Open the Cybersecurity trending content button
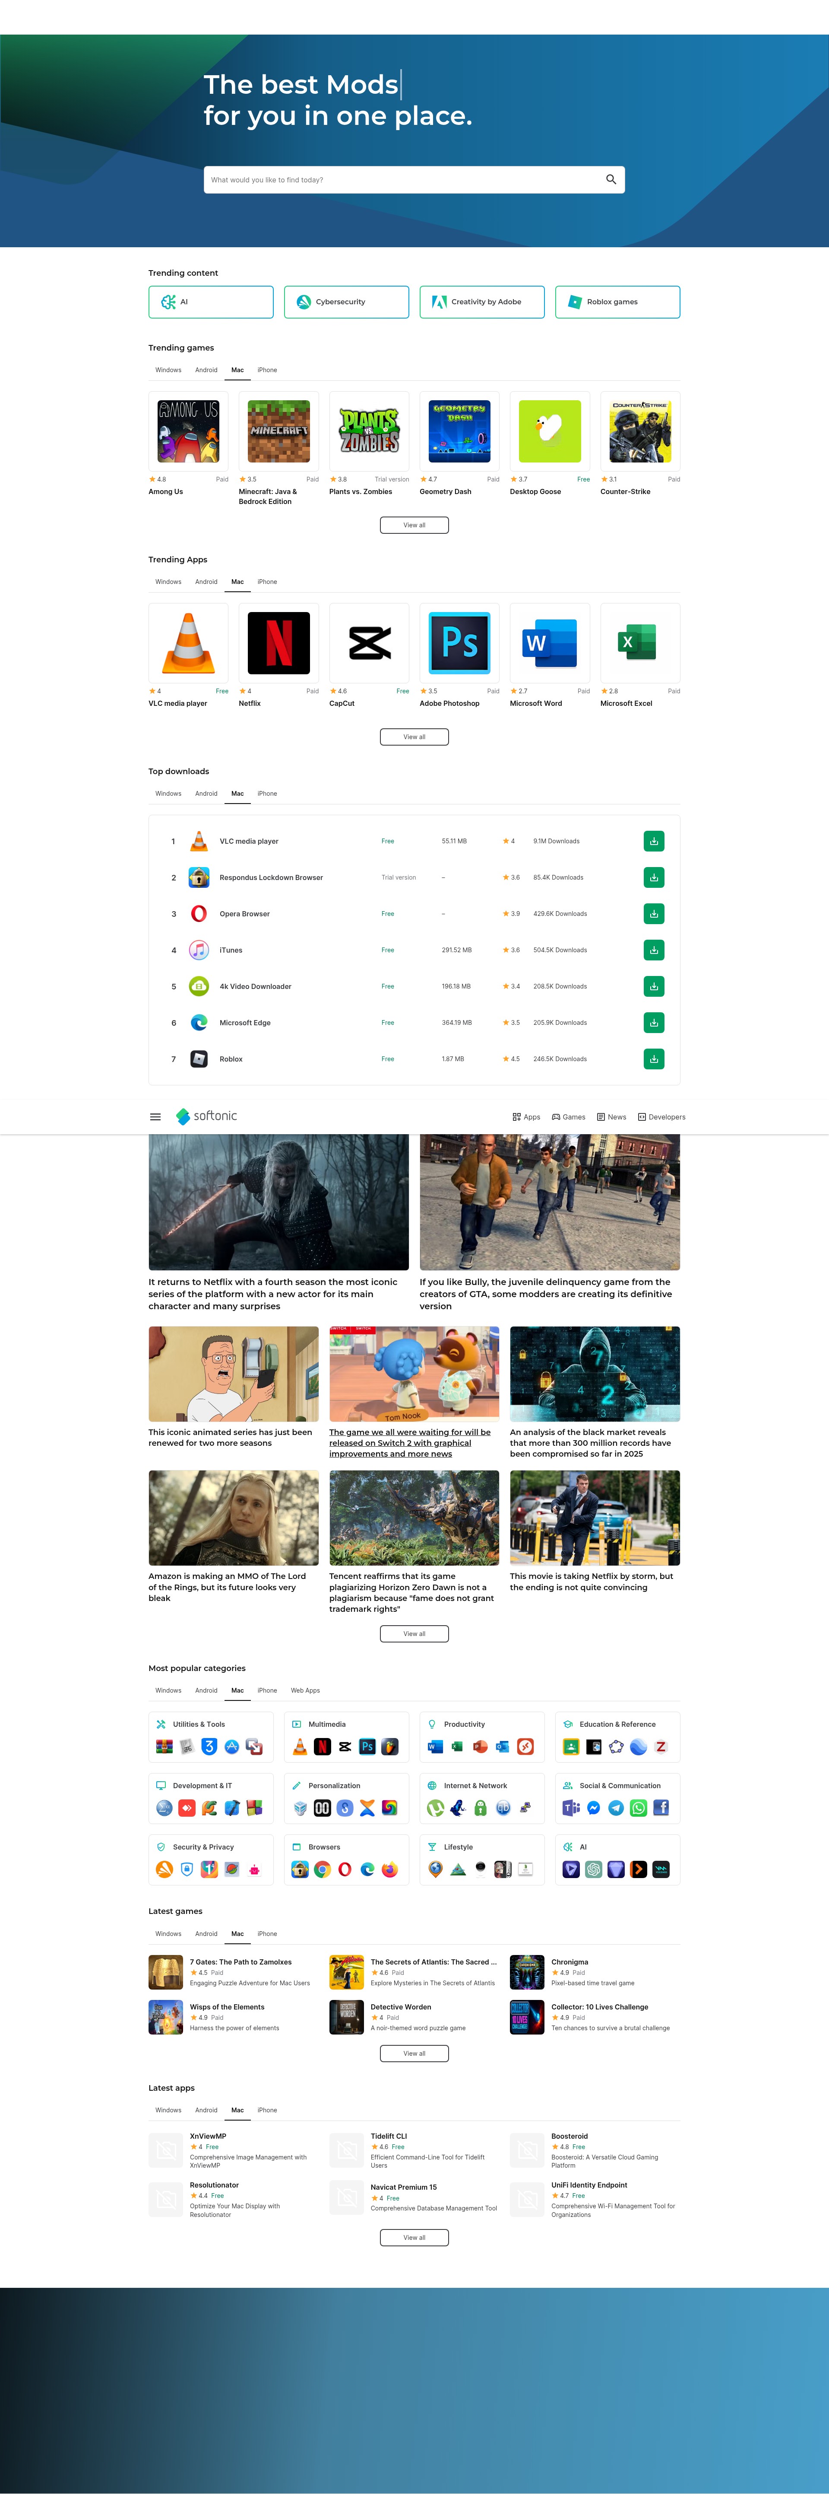829x2494 pixels. point(346,302)
